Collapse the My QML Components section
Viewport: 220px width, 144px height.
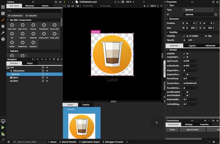click(8, 20)
